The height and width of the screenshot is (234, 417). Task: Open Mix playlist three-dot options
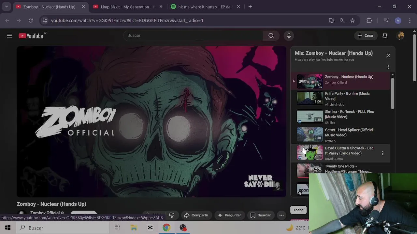pyautogui.click(x=388, y=67)
